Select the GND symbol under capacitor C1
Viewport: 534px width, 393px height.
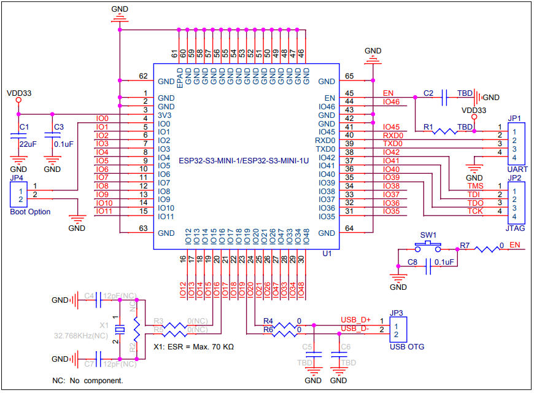click(x=18, y=159)
